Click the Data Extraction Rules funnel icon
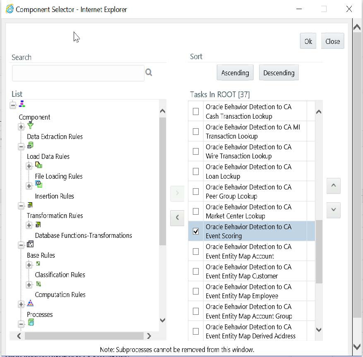The height and width of the screenshot is (357, 363). [x=30, y=125]
